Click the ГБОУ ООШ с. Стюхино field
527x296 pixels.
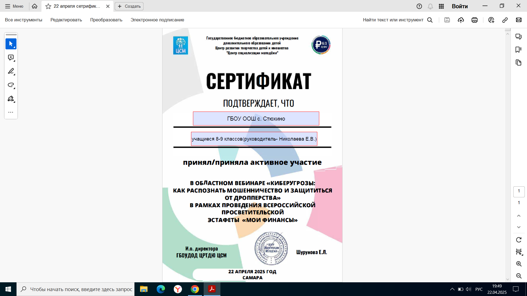tap(256, 119)
